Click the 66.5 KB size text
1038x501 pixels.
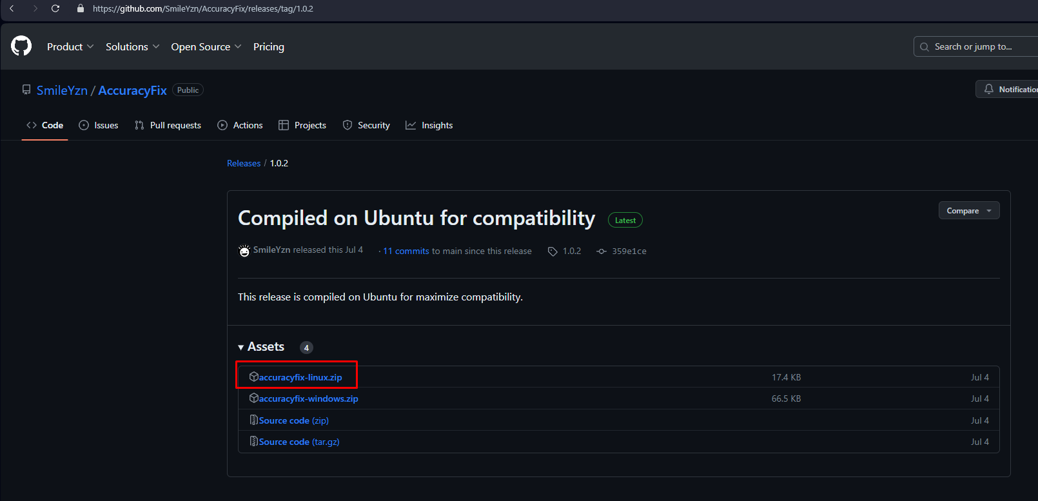(x=787, y=398)
